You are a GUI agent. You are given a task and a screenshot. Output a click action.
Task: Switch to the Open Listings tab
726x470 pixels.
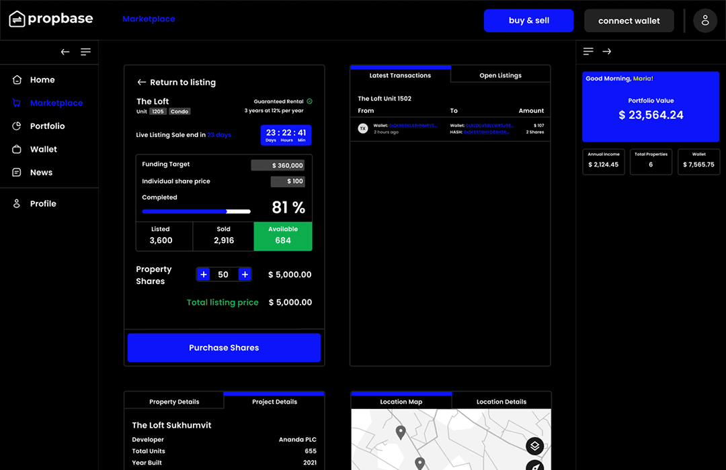pyautogui.click(x=501, y=75)
